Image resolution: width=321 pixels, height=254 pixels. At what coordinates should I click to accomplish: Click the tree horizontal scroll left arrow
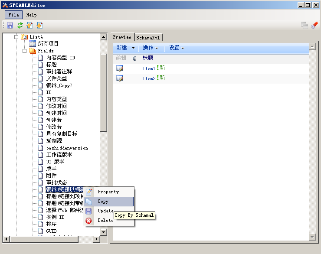(x=7, y=239)
